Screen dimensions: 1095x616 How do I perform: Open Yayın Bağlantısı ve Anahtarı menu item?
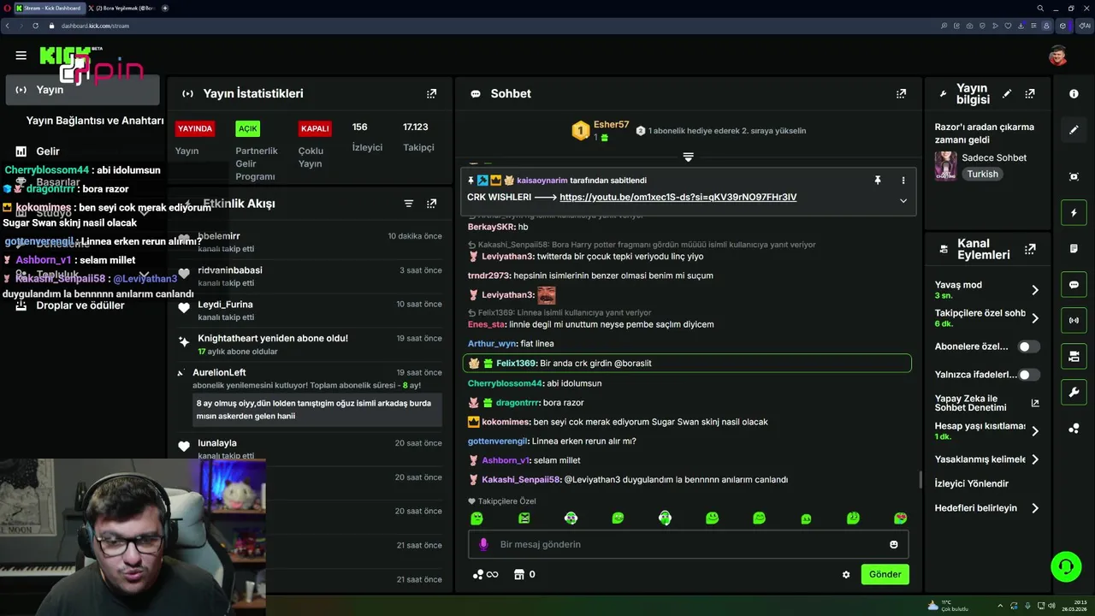click(x=94, y=121)
